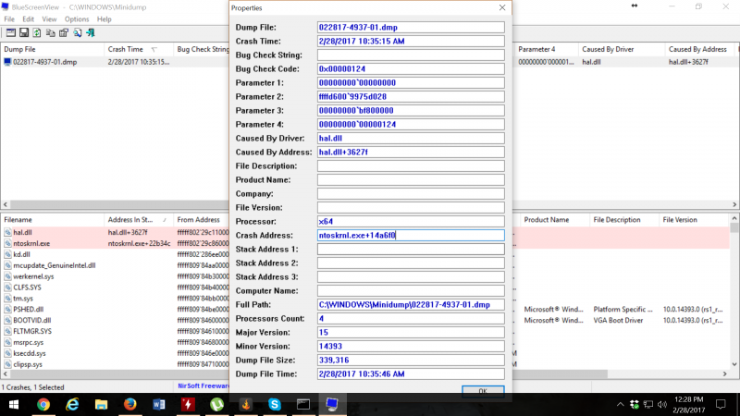The image size is (740, 416).
Task: Select the msrpc.sys row
Action: pos(116,342)
